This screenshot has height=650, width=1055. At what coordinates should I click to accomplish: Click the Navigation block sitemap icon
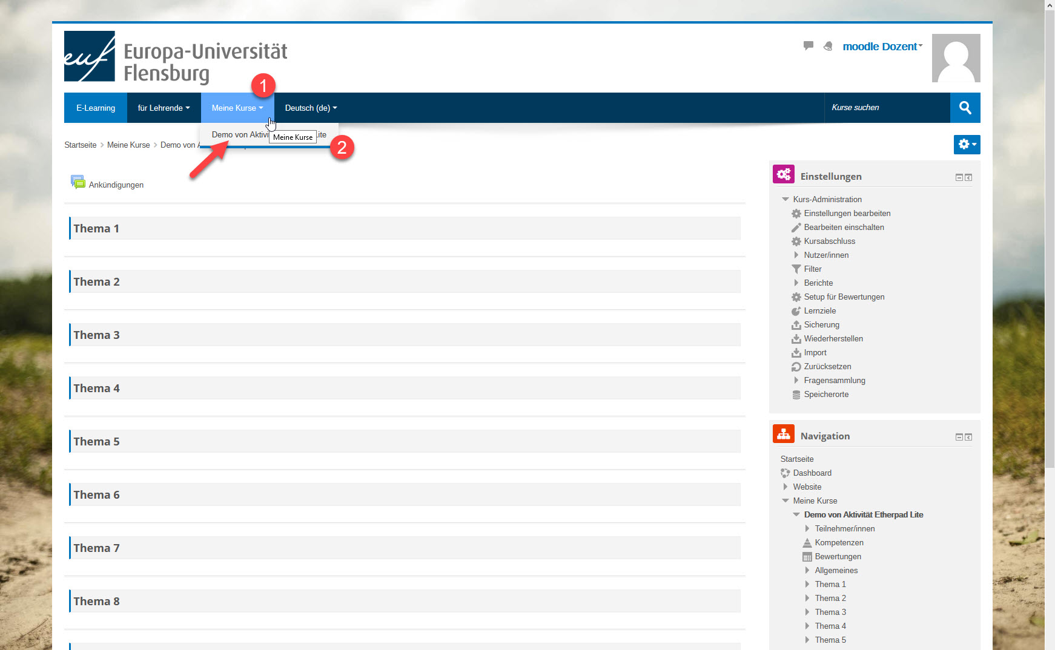[783, 434]
